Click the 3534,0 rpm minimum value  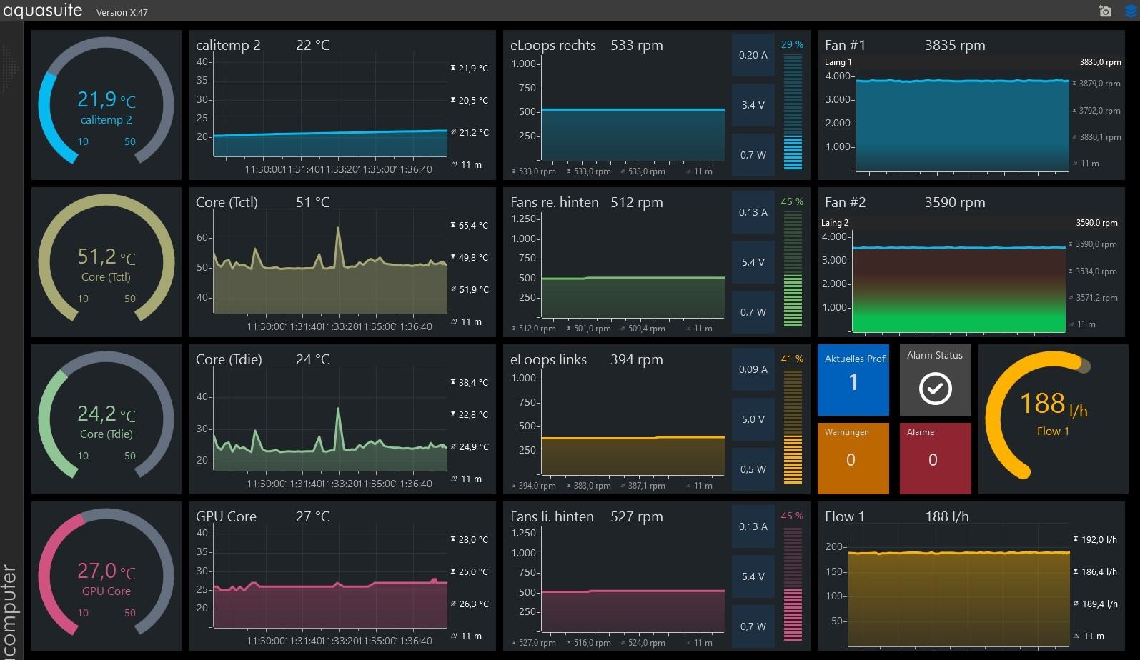click(1096, 271)
